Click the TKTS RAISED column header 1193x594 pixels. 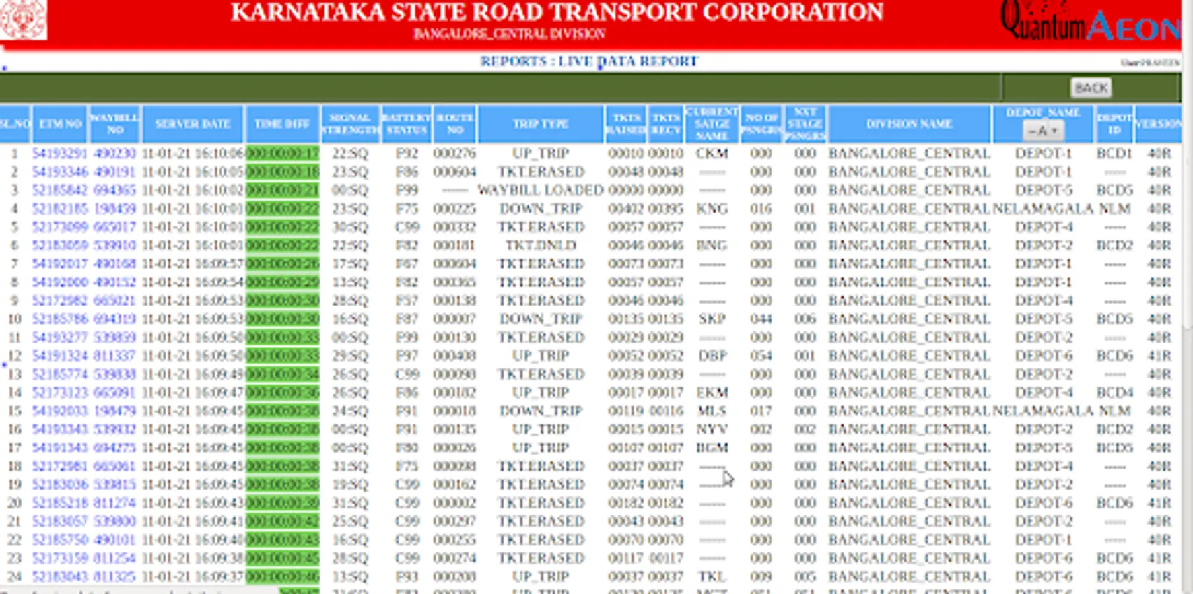(x=627, y=124)
